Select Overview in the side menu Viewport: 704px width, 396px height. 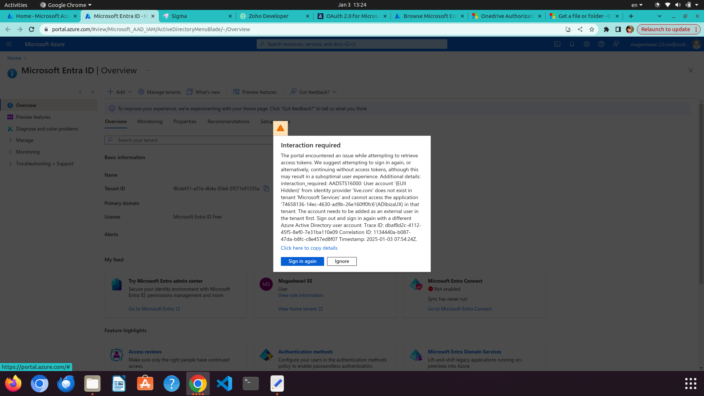48,105
